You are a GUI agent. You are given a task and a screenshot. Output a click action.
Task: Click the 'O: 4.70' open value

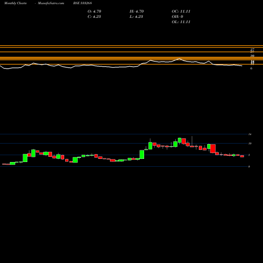(94, 12)
